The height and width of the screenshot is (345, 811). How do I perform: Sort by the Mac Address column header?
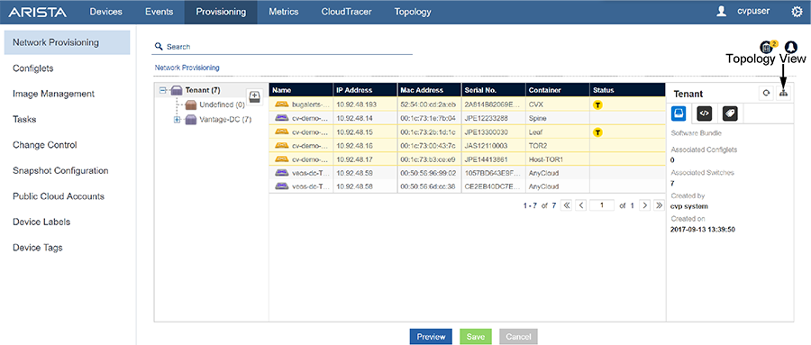(x=429, y=90)
